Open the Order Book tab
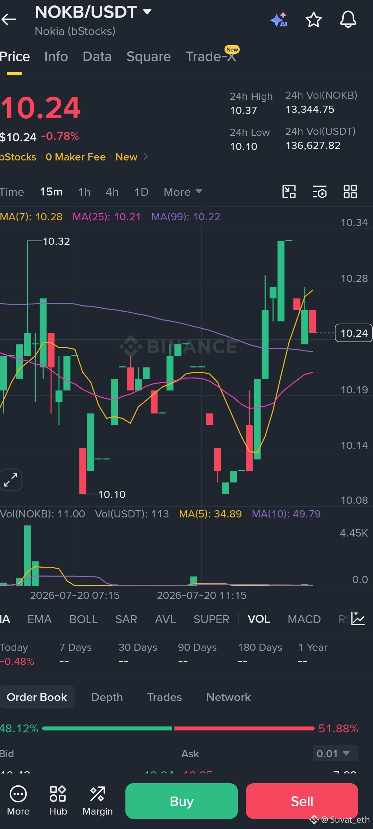The image size is (373, 829). coord(37,697)
